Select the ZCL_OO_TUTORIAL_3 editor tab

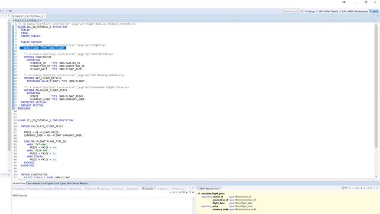pos(28,16)
